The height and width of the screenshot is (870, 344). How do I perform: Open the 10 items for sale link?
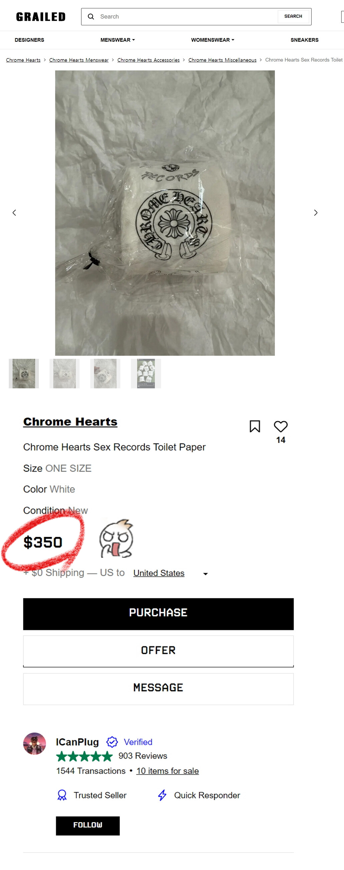167,771
